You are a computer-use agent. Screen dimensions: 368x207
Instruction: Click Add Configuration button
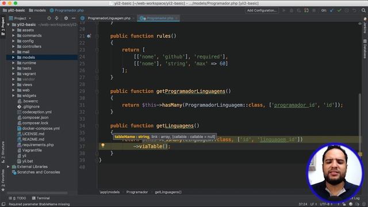262,10
